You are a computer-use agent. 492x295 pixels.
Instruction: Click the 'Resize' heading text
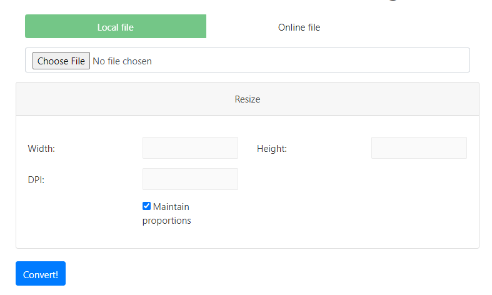point(247,99)
